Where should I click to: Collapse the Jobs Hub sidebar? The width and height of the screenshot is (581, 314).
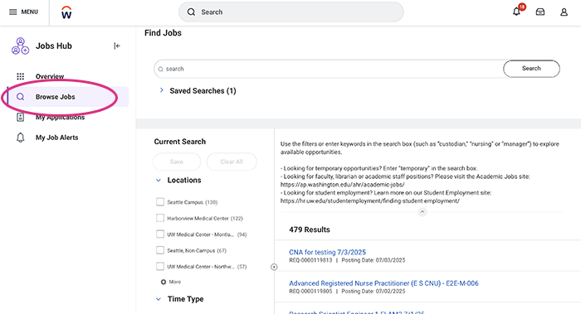tap(117, 46)
